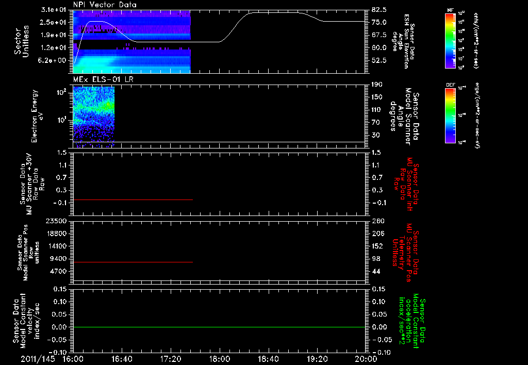Select the "NPI Vector Data" panel title
This screenshot has height=365, width=528.
click(x=105, y=5)
